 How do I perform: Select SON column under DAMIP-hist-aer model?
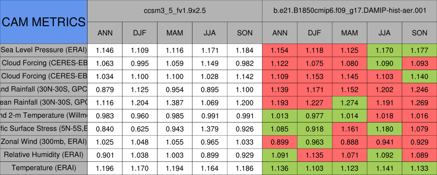420,33
